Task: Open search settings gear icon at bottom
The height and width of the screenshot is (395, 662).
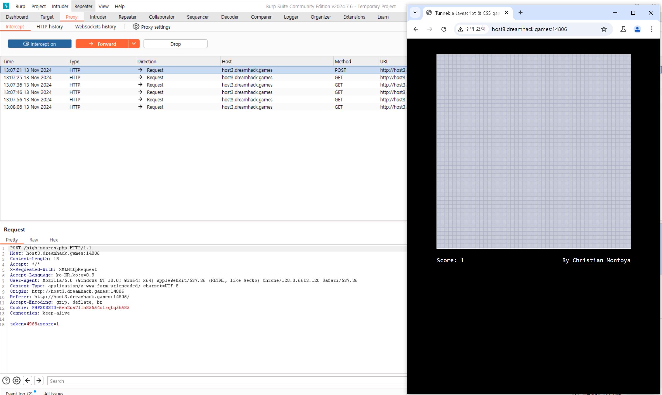Action: pos(17,381)
